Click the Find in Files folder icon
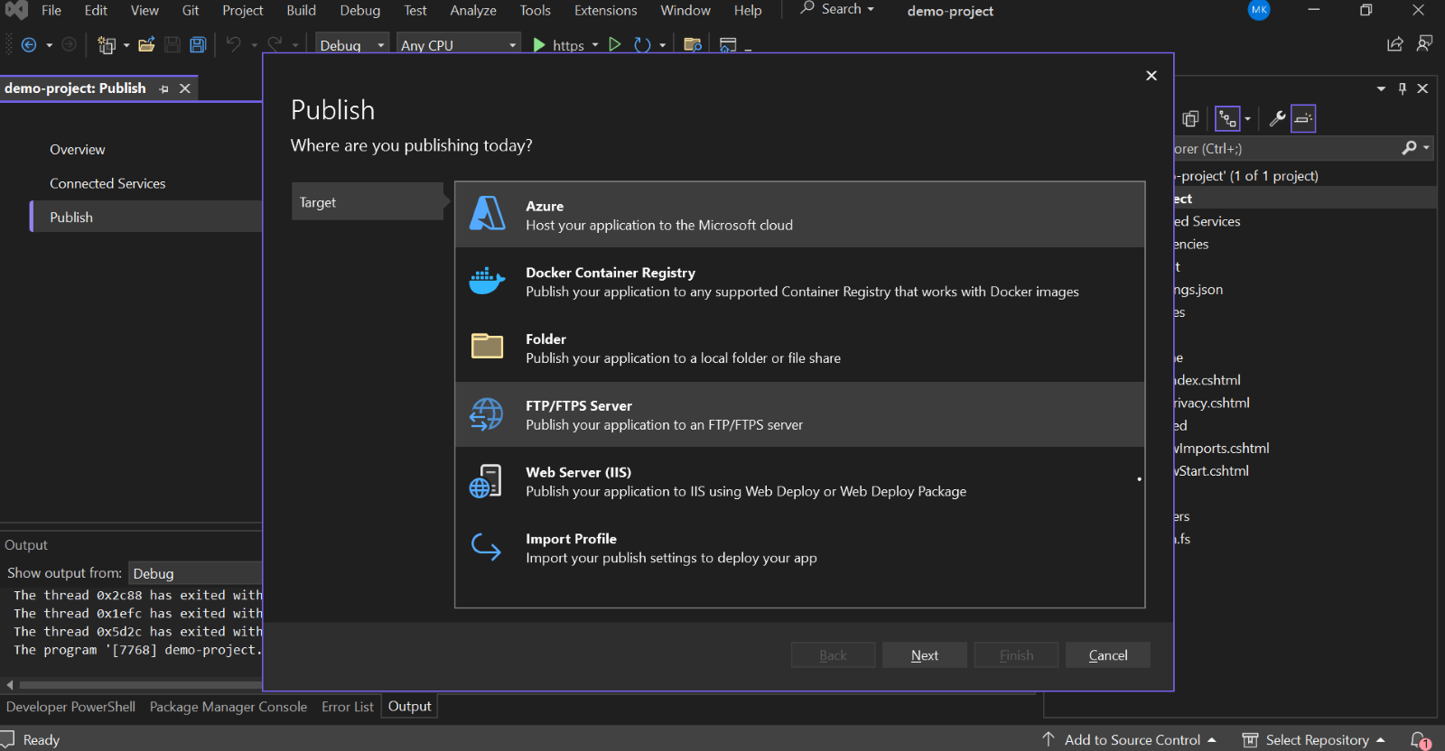 (x=693, y=44)
